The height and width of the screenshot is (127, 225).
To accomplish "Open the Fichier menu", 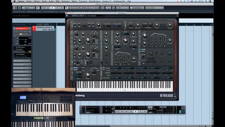I will (29, 1).
